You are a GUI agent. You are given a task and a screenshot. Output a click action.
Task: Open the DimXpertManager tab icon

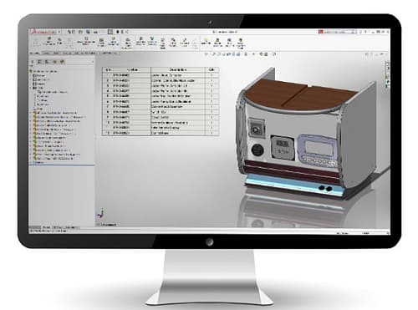point(54,62)
